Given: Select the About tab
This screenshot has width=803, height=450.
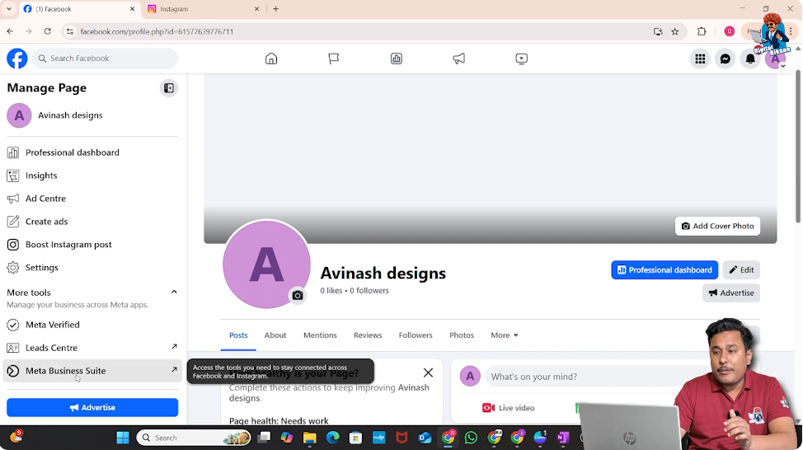Looking at the screenshot, I should point(275,335).
